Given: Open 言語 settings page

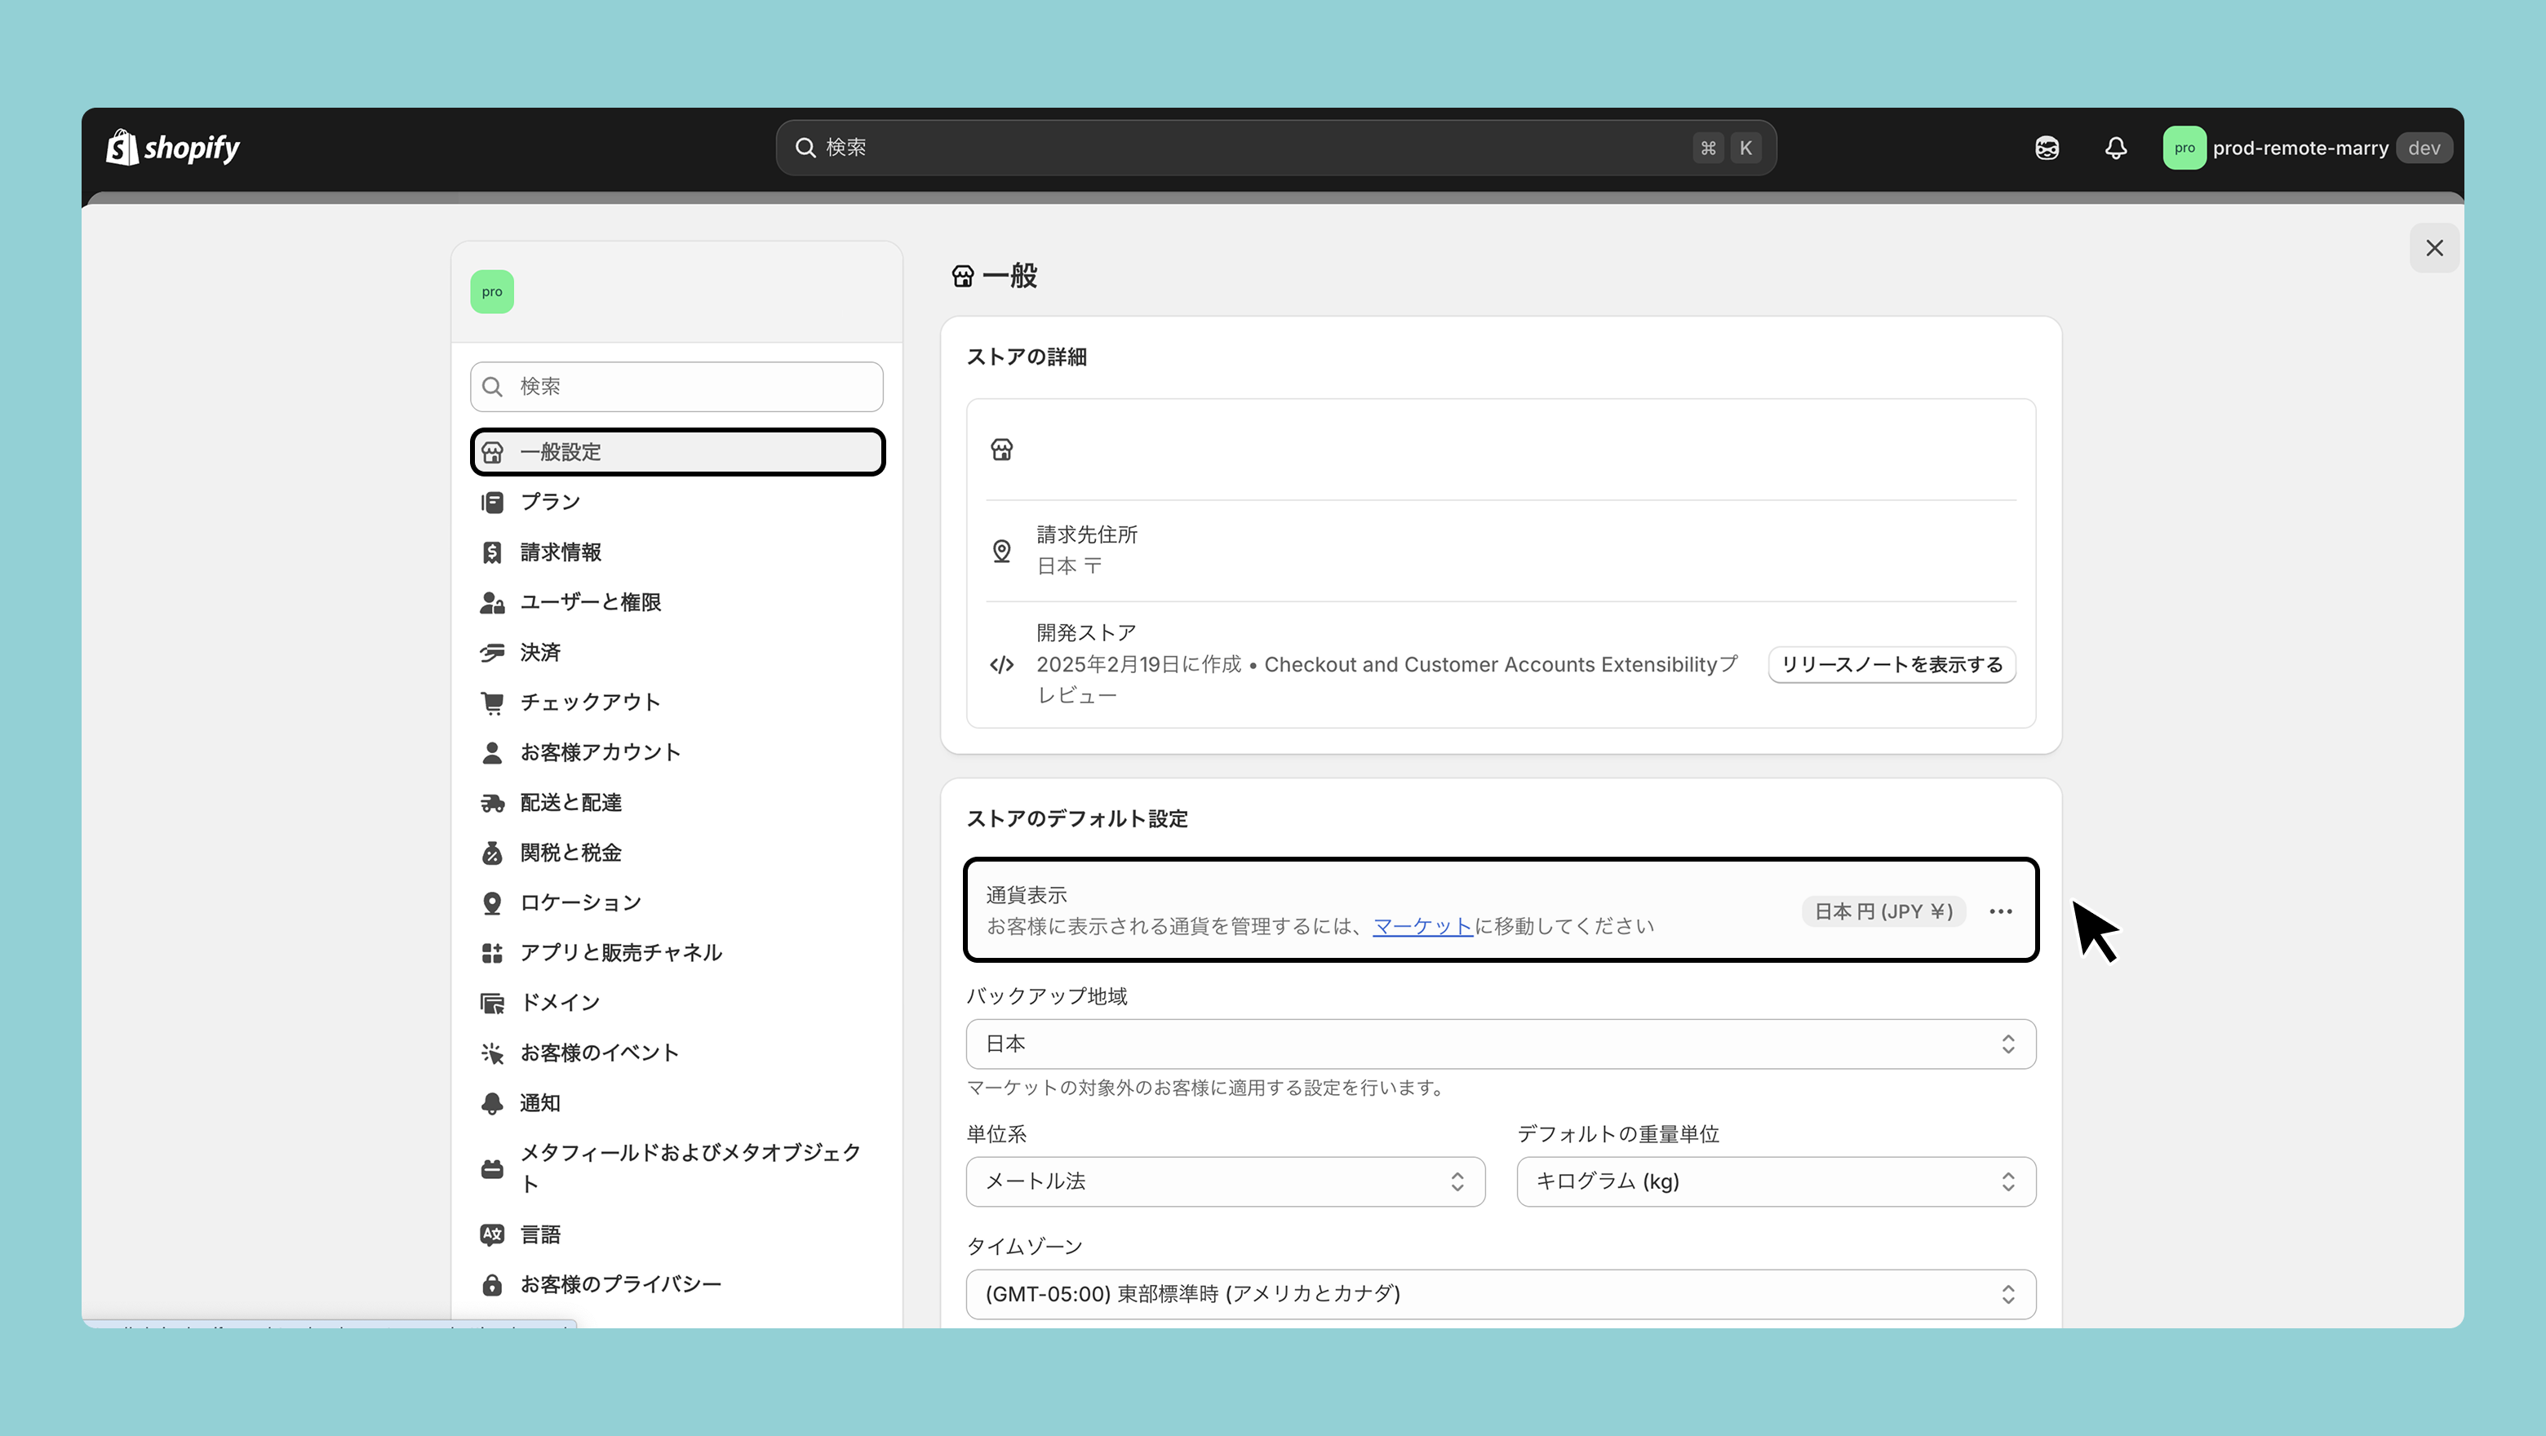Looking at the screenshot, I should tap(541, 1234).
